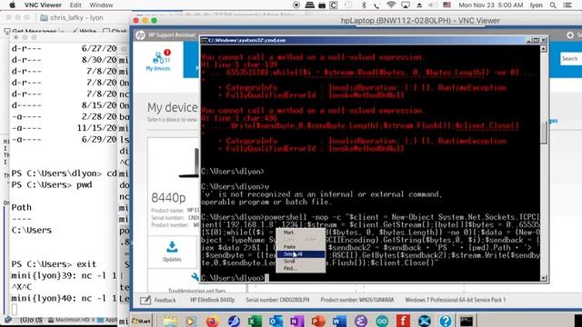Click the record circle icon in menu bar
The image size is (582, 327).
pos(296,5)
